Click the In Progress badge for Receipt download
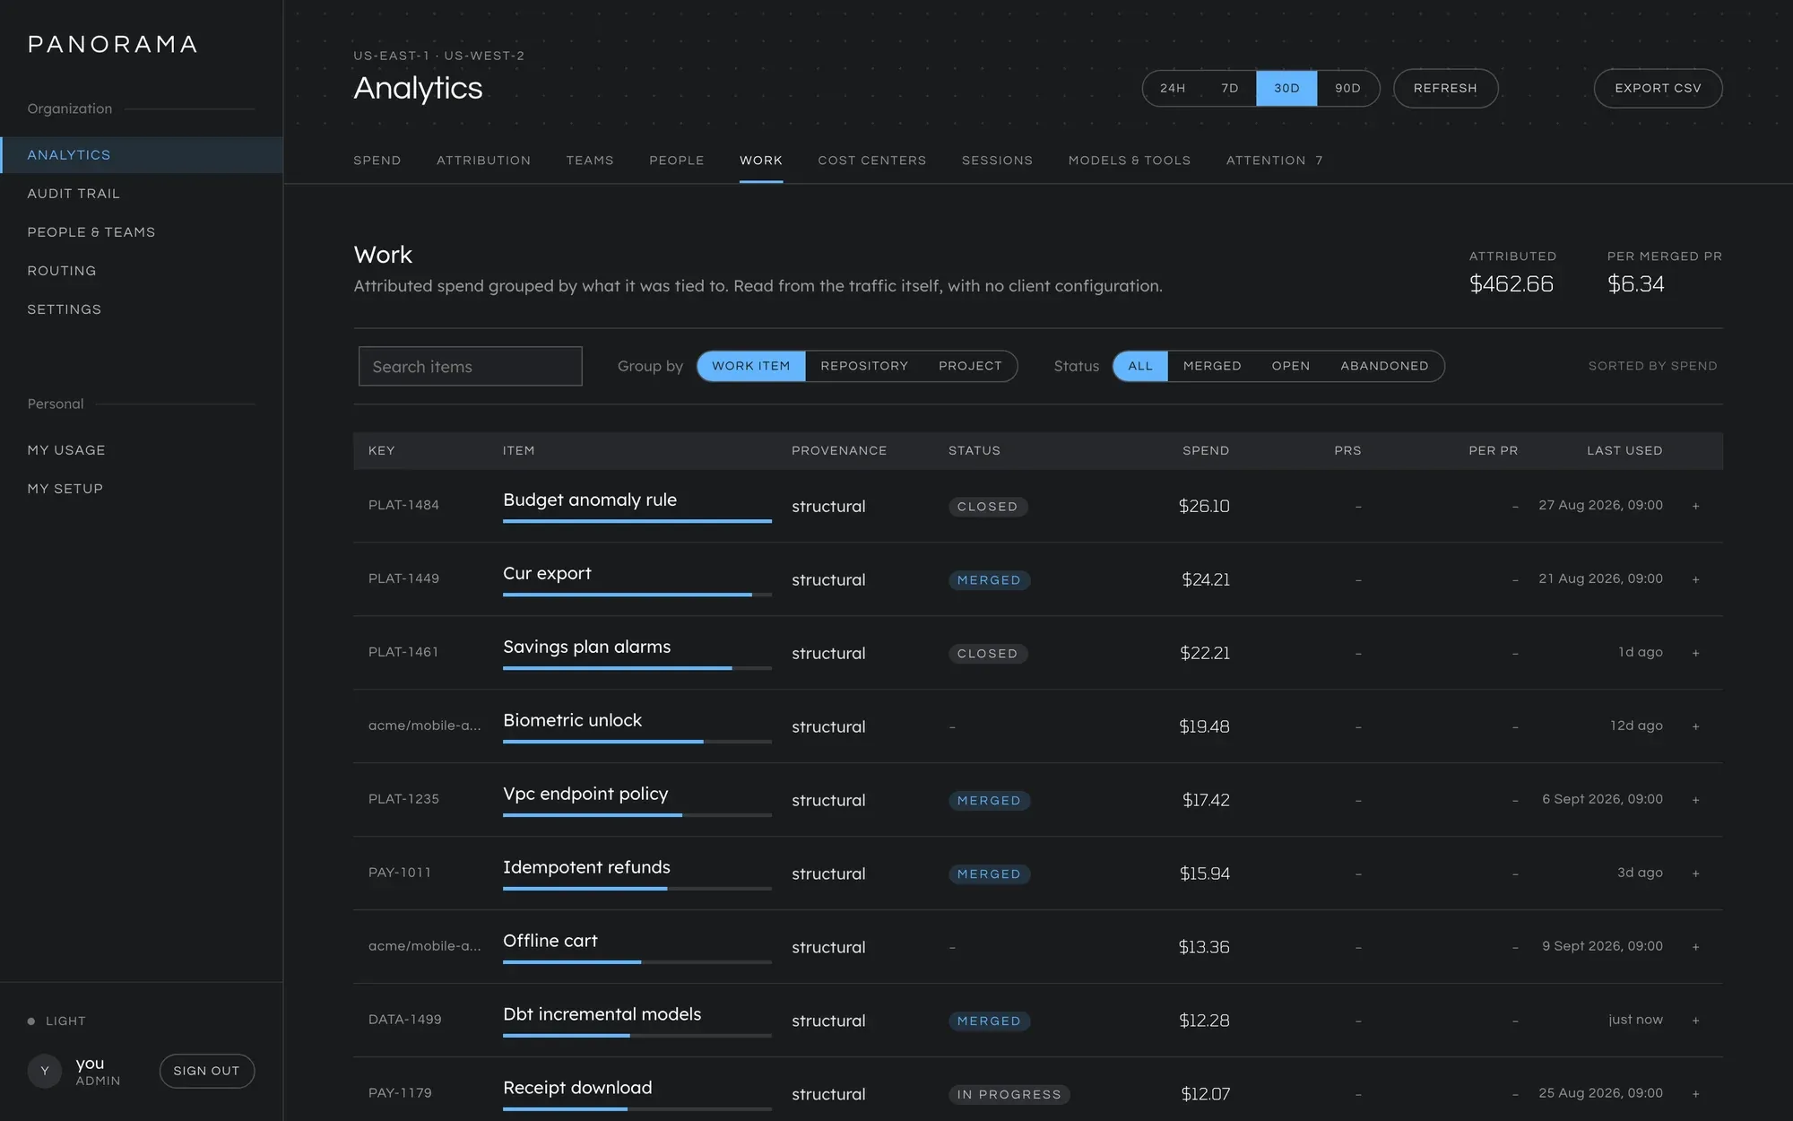Screen dimensions: 1793x1121 1009,1095
